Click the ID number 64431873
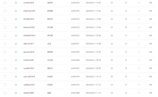 tap(75, 27)
